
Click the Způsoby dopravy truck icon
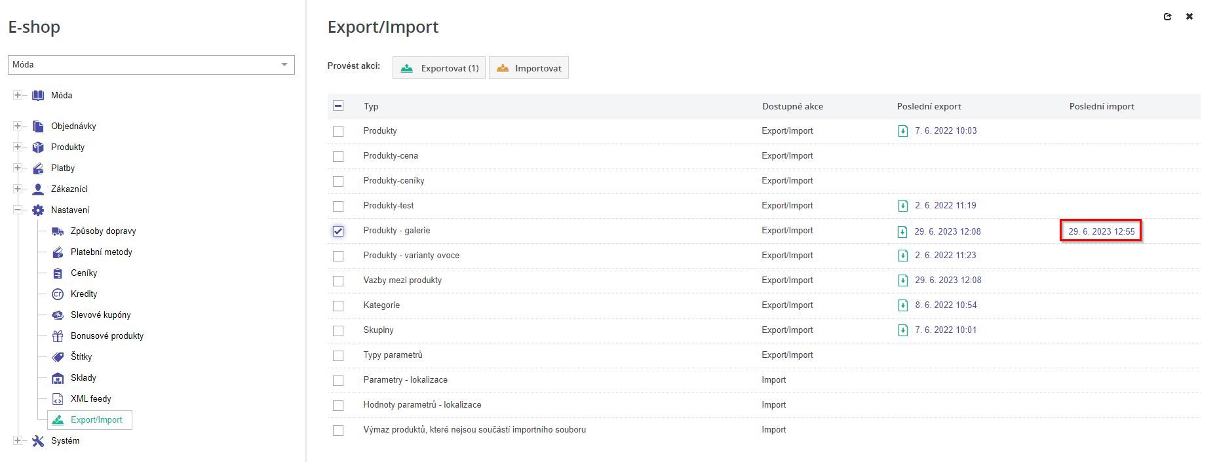coord(58,231)
